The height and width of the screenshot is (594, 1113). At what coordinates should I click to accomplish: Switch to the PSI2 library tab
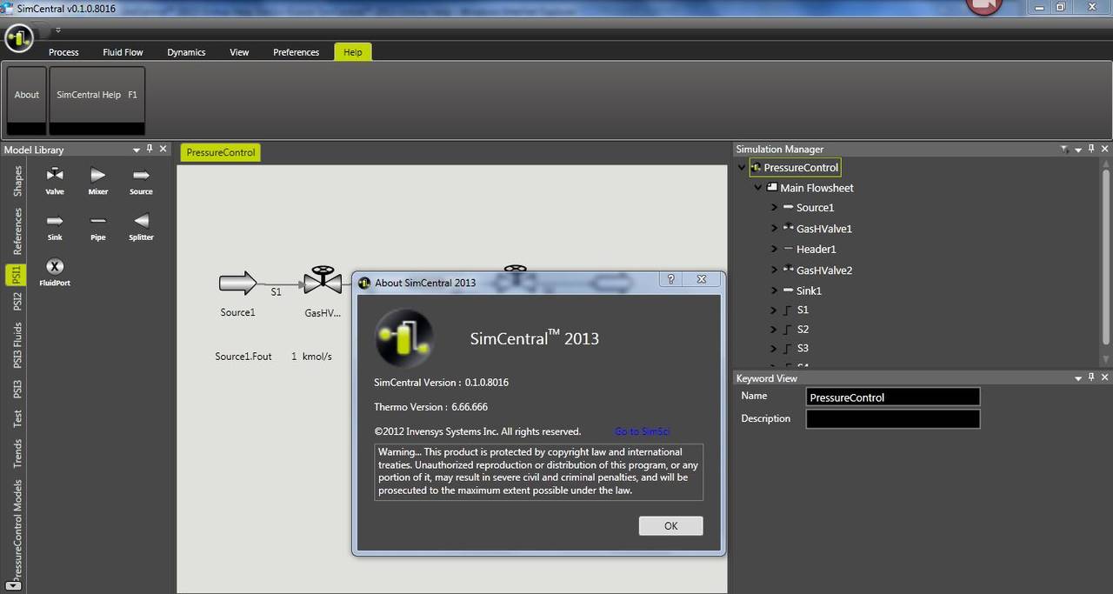17,301
